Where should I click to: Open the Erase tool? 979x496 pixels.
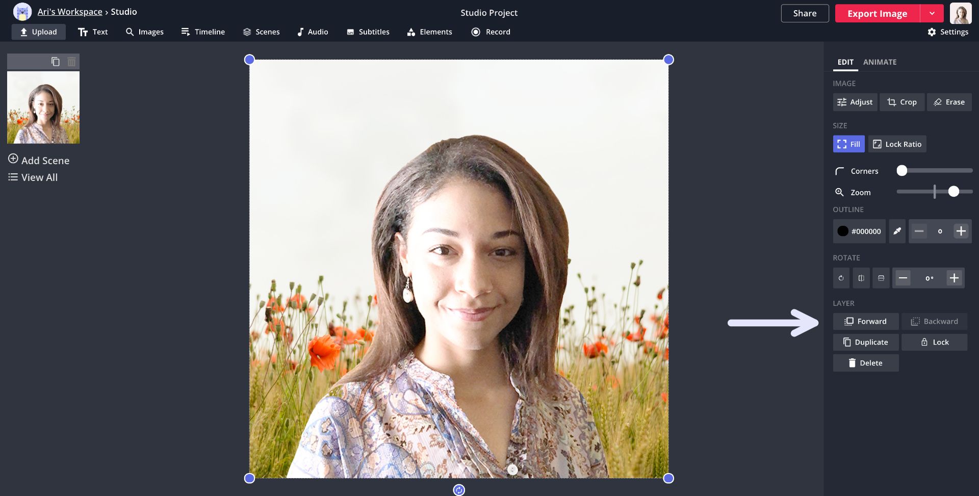(949, 102)
